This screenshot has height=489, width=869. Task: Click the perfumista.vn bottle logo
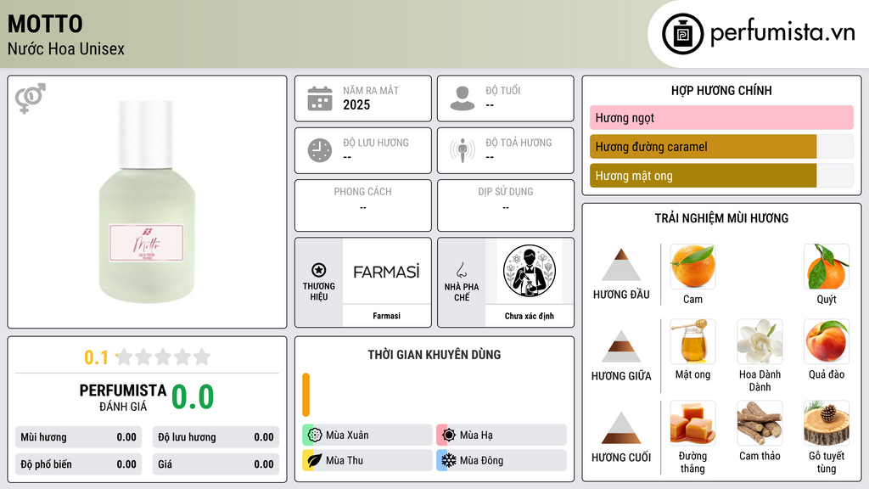(682, 34)
